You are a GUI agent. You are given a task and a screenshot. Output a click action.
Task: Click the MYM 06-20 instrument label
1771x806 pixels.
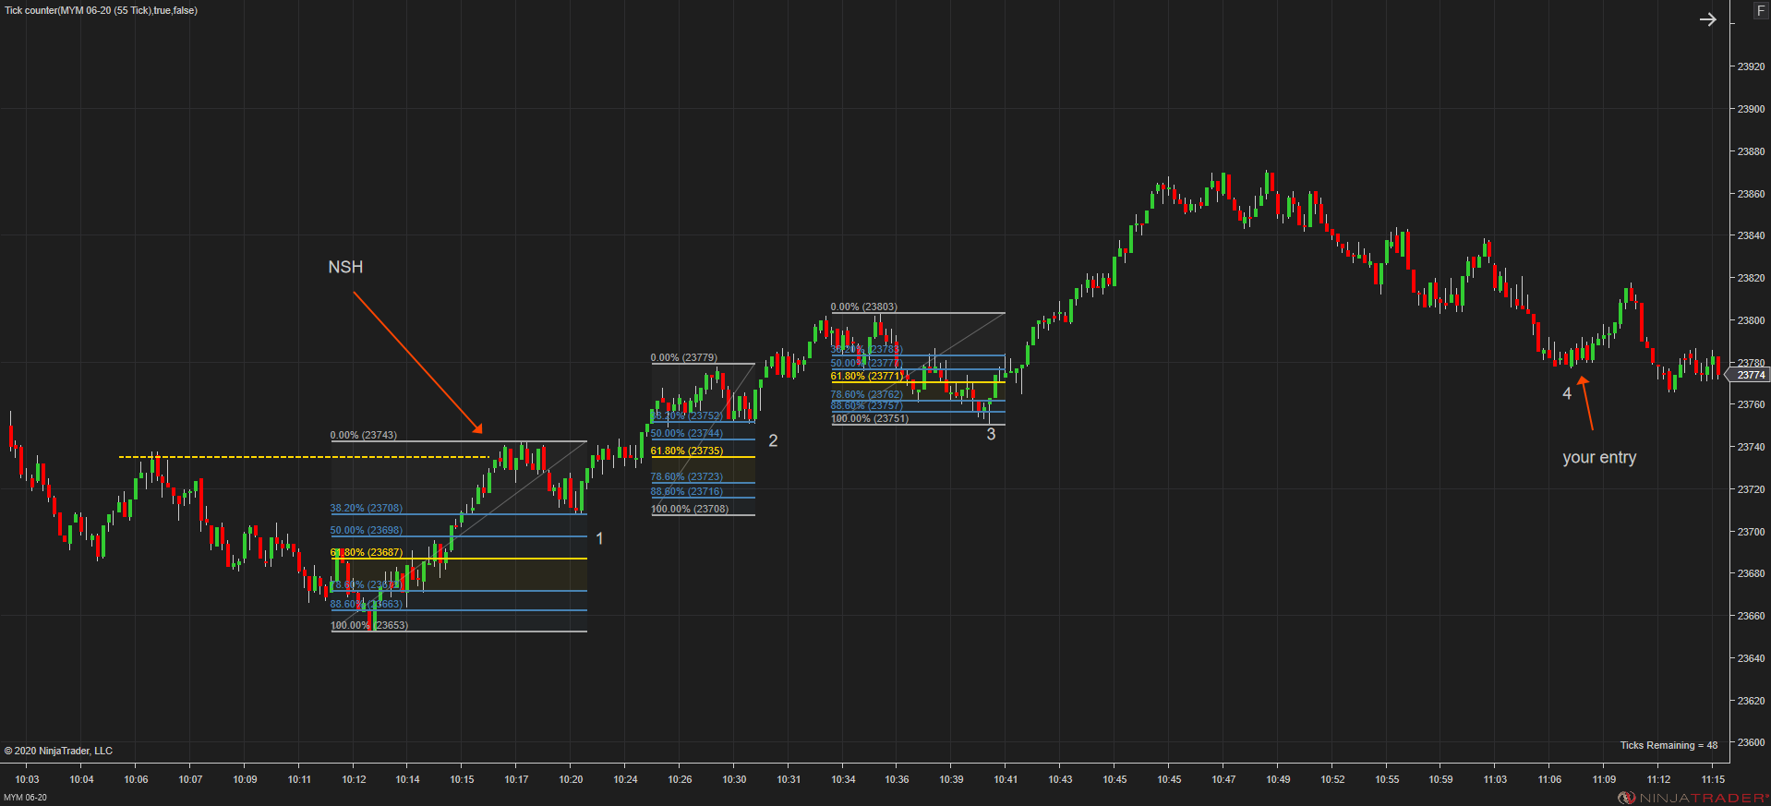pos(25,798)
